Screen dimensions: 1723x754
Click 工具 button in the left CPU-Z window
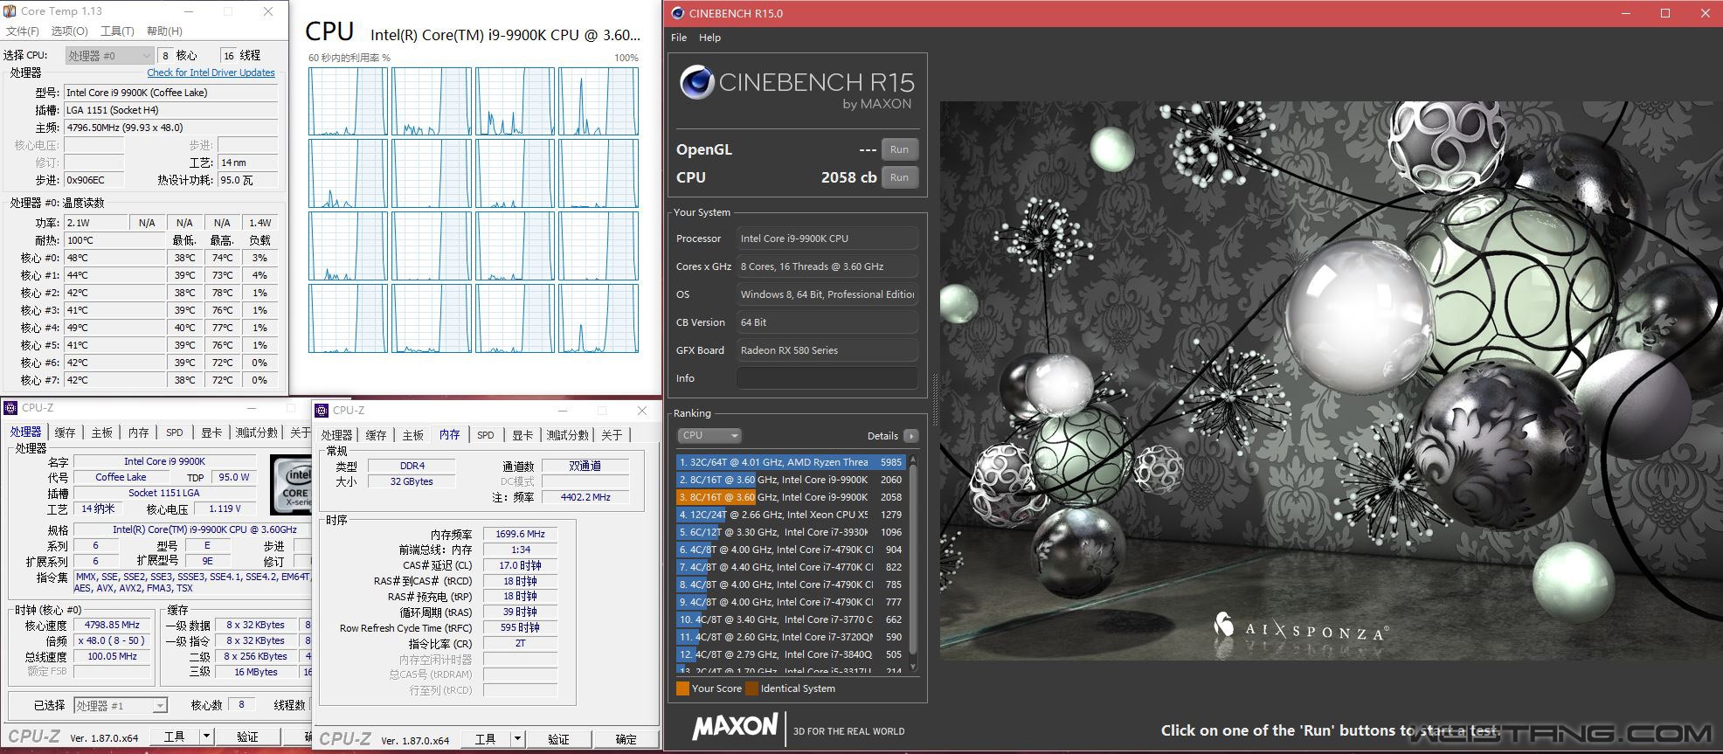pyautogui.click(x=176, y=737)
